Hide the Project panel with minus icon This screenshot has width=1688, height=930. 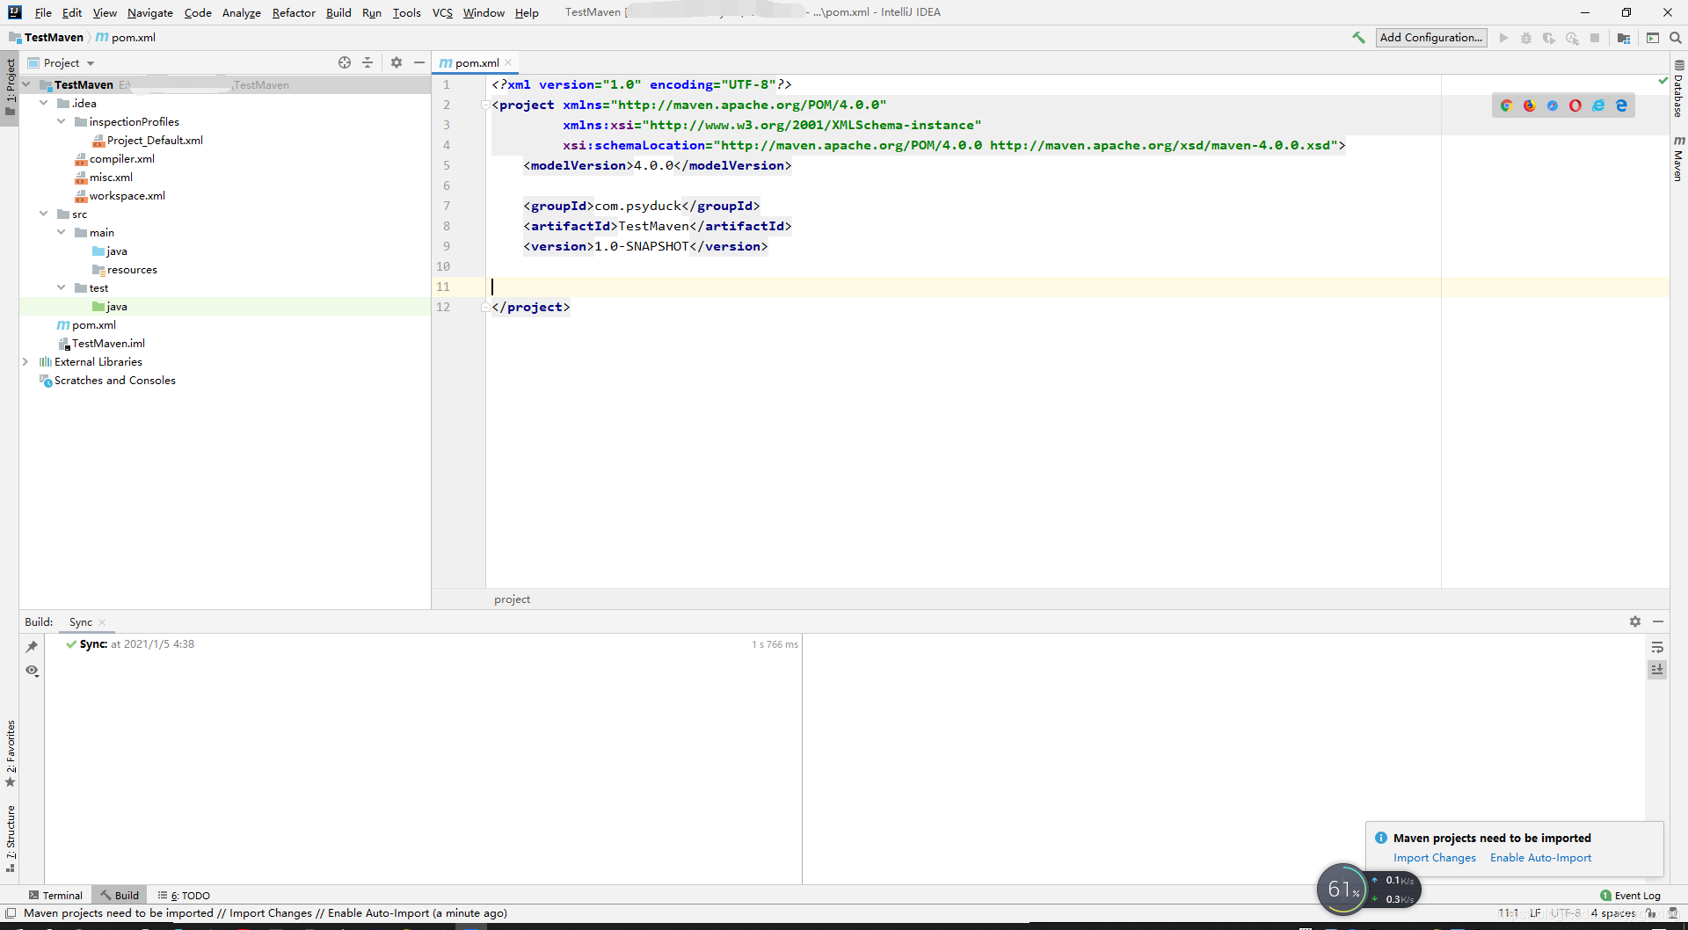(x=419, y=62)
